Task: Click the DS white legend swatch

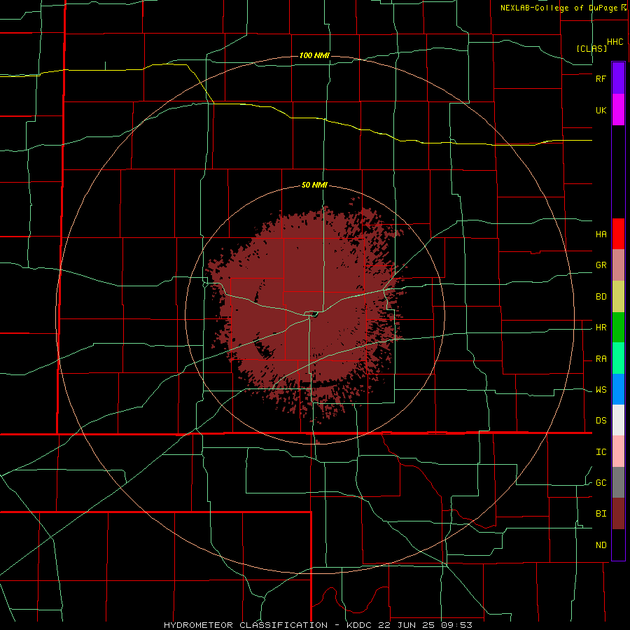Action: click(618, 420)
